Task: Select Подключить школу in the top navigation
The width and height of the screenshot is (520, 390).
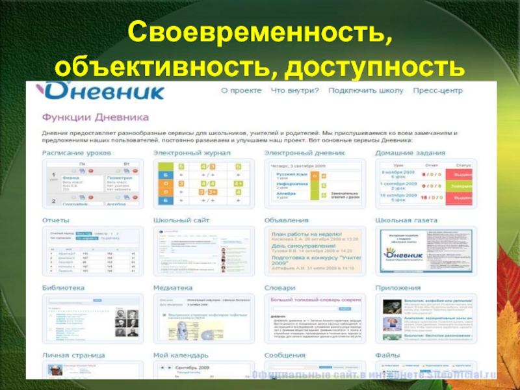Action: tap(366, 90)
